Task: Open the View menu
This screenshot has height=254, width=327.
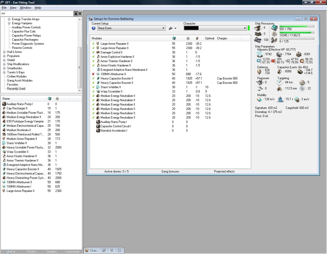Action: (x=13, y=8)
